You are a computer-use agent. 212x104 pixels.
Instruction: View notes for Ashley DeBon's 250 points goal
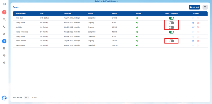click(137, 37)
